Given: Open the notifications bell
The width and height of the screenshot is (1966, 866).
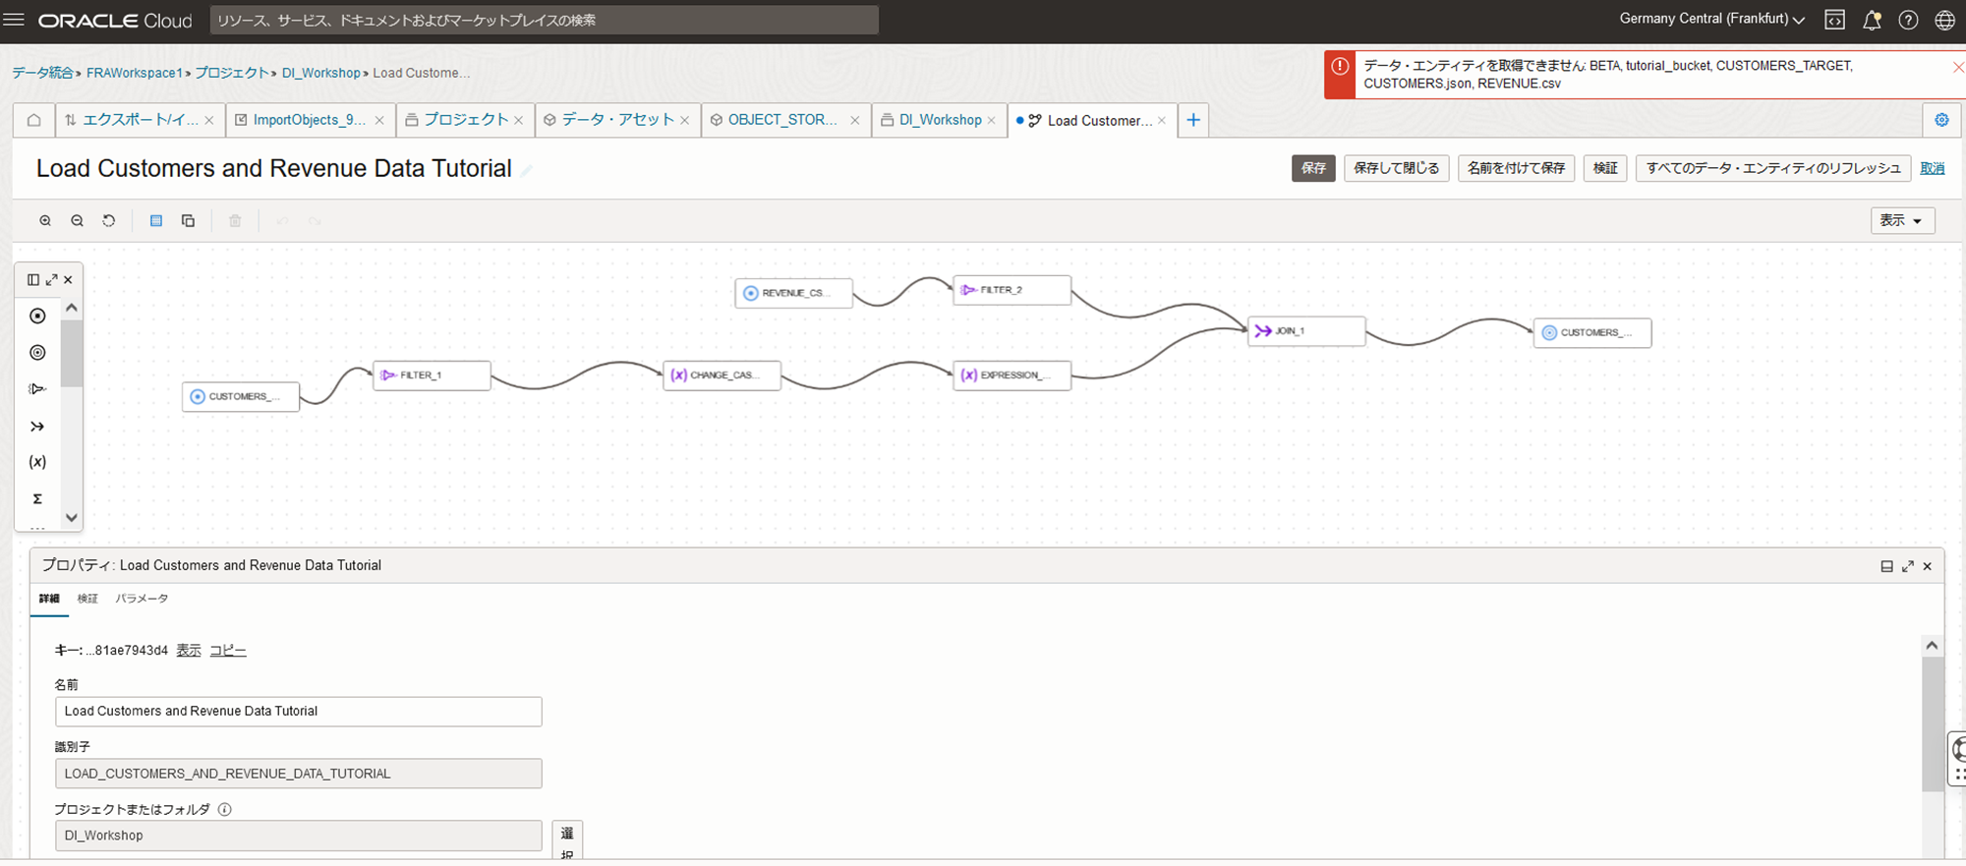Looking at the screenshot, I should (1872, 20).
